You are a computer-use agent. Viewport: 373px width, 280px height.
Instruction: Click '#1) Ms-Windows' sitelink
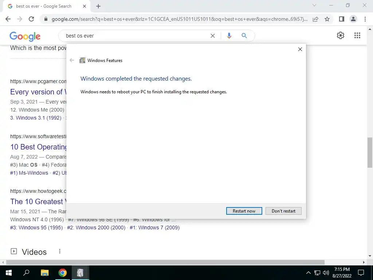click(x=29, y=173)
